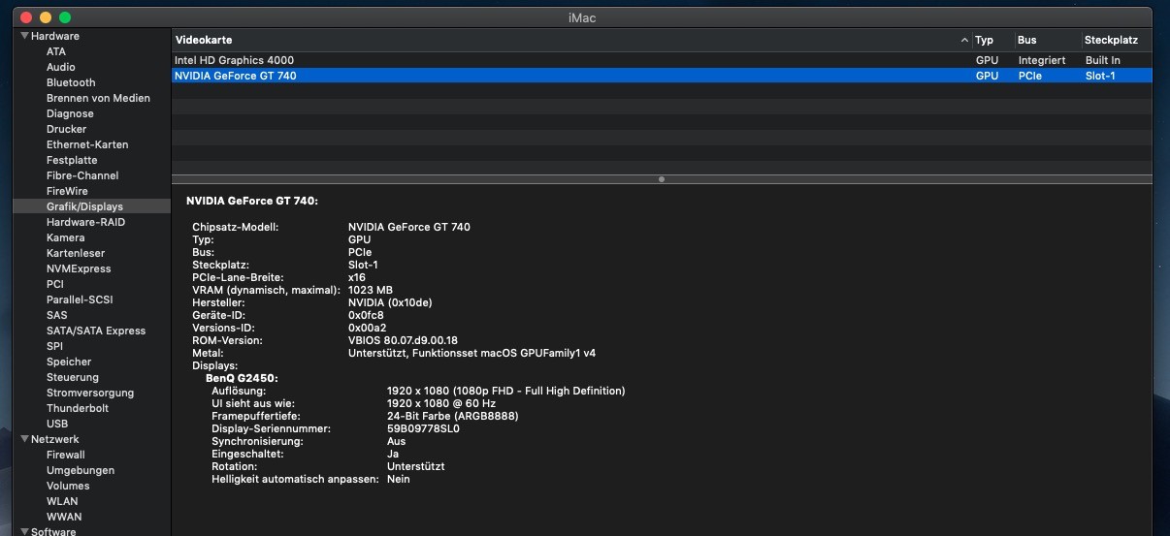The height and width of the screenshot is (536, 1170).
Task: Select USB in the sidebar
Action: coord(57,424)
